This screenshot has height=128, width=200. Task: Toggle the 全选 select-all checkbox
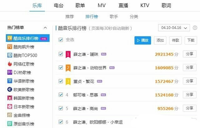click(61, 40)
